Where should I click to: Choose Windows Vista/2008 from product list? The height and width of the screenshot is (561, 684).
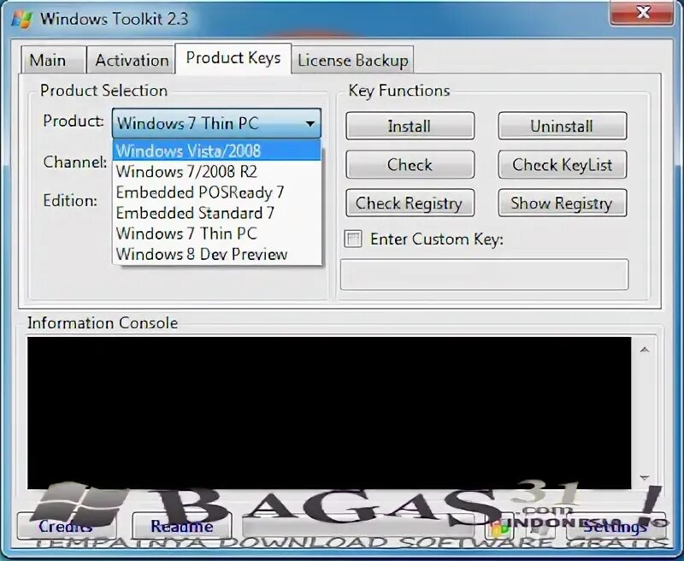tap(217, 151)
